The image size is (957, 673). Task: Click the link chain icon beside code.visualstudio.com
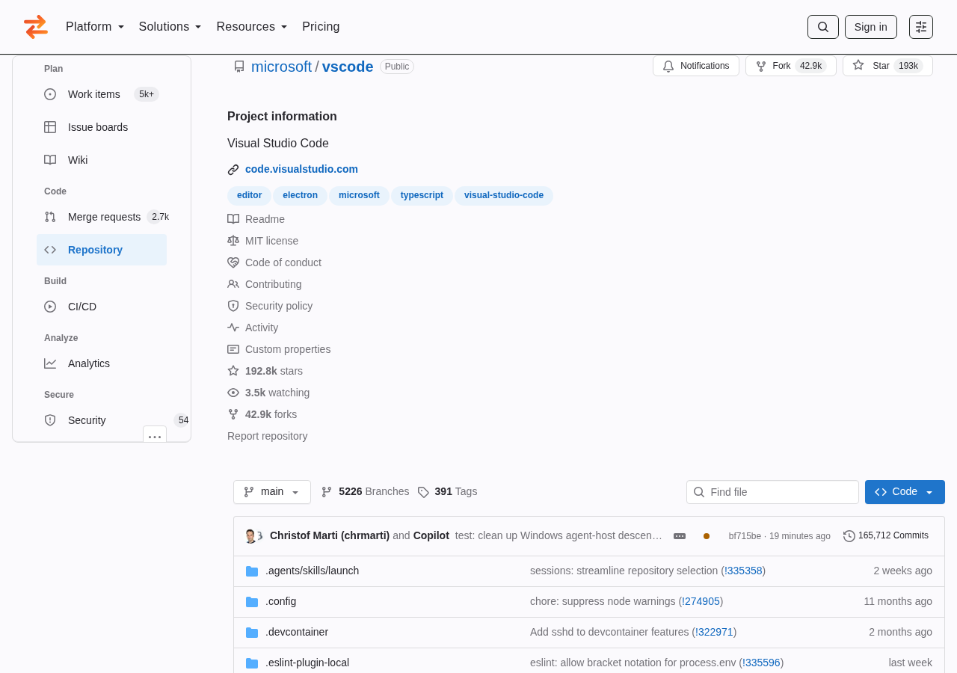pos(233,170)
